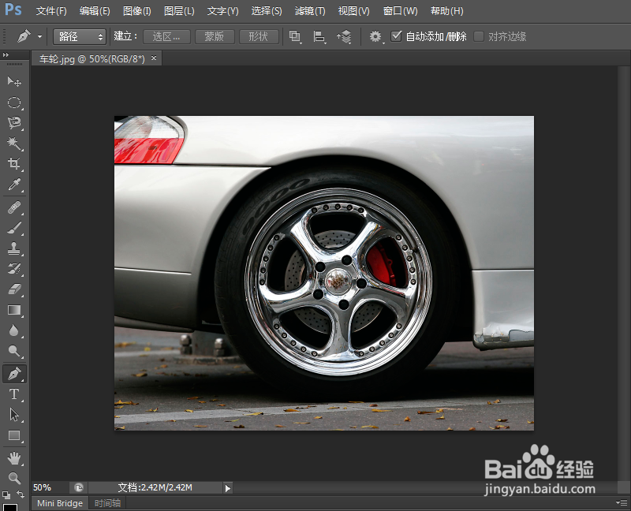
Task: Open path arrangement options
Action: pyautogui.click(x=344, y=36)
